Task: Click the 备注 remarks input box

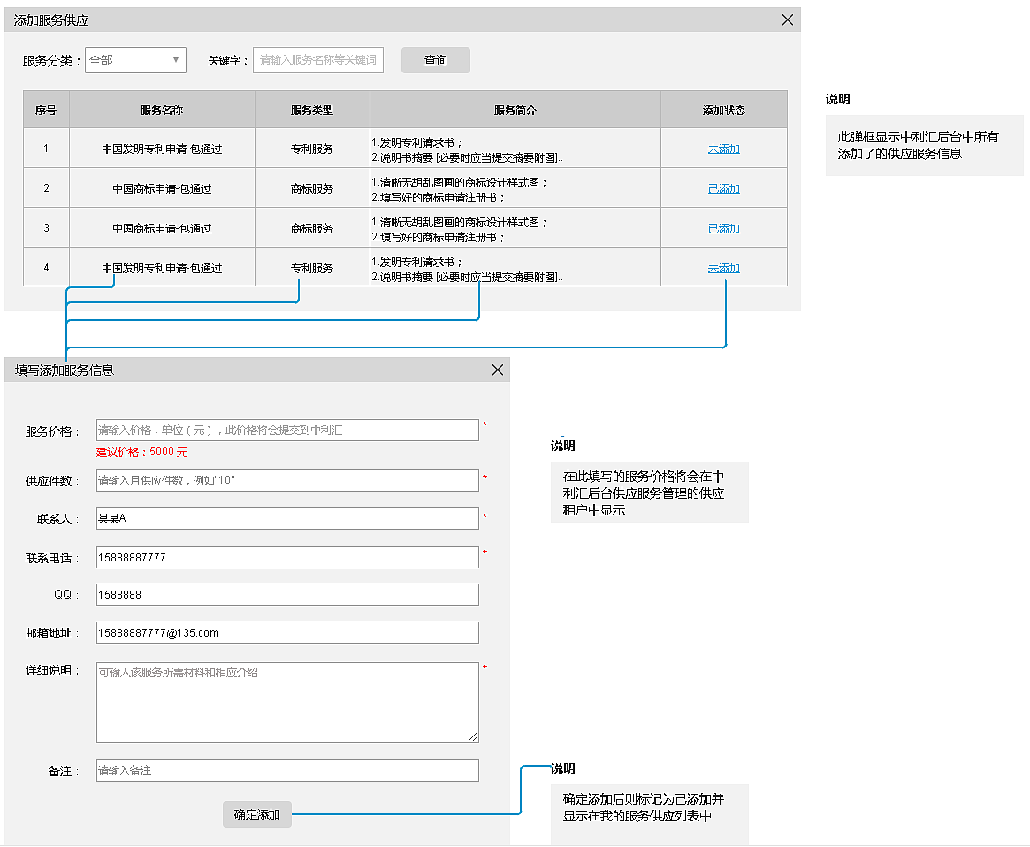Action: [287, 770]
